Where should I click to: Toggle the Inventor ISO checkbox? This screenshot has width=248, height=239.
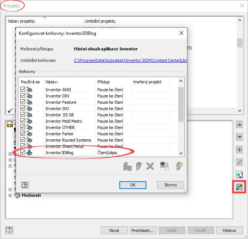click(23, 108)
